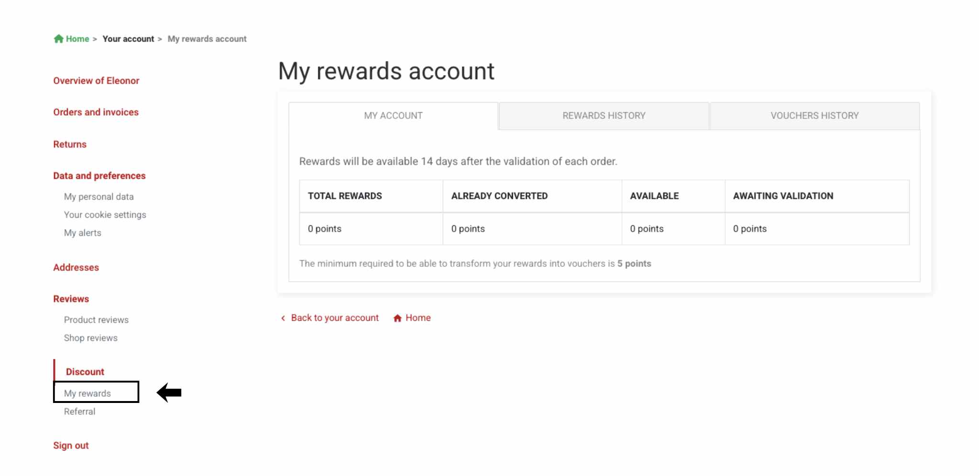
Task: Switch to the Rewards History tab
Action: [x=603, y=116]
